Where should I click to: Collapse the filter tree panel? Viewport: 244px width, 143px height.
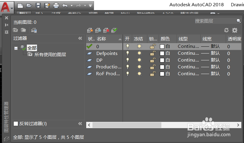coord(80,38)
